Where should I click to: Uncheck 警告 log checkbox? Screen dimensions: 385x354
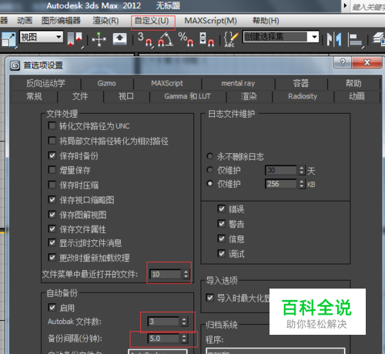[x=221, y=224]
